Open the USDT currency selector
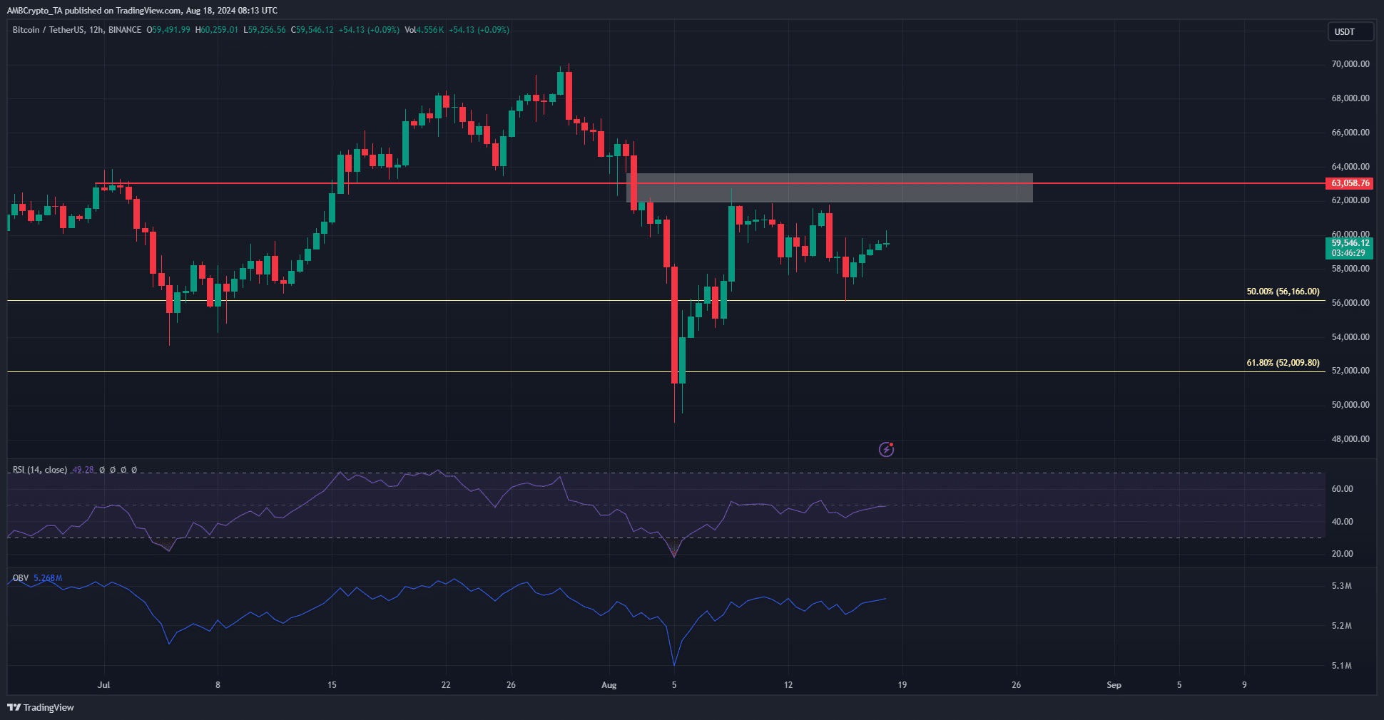The width and height of the screenshot is (1384, 720). coord(1350,31)
